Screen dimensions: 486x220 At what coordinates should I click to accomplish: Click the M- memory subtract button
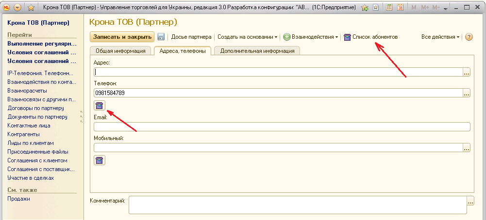[436, 7]
